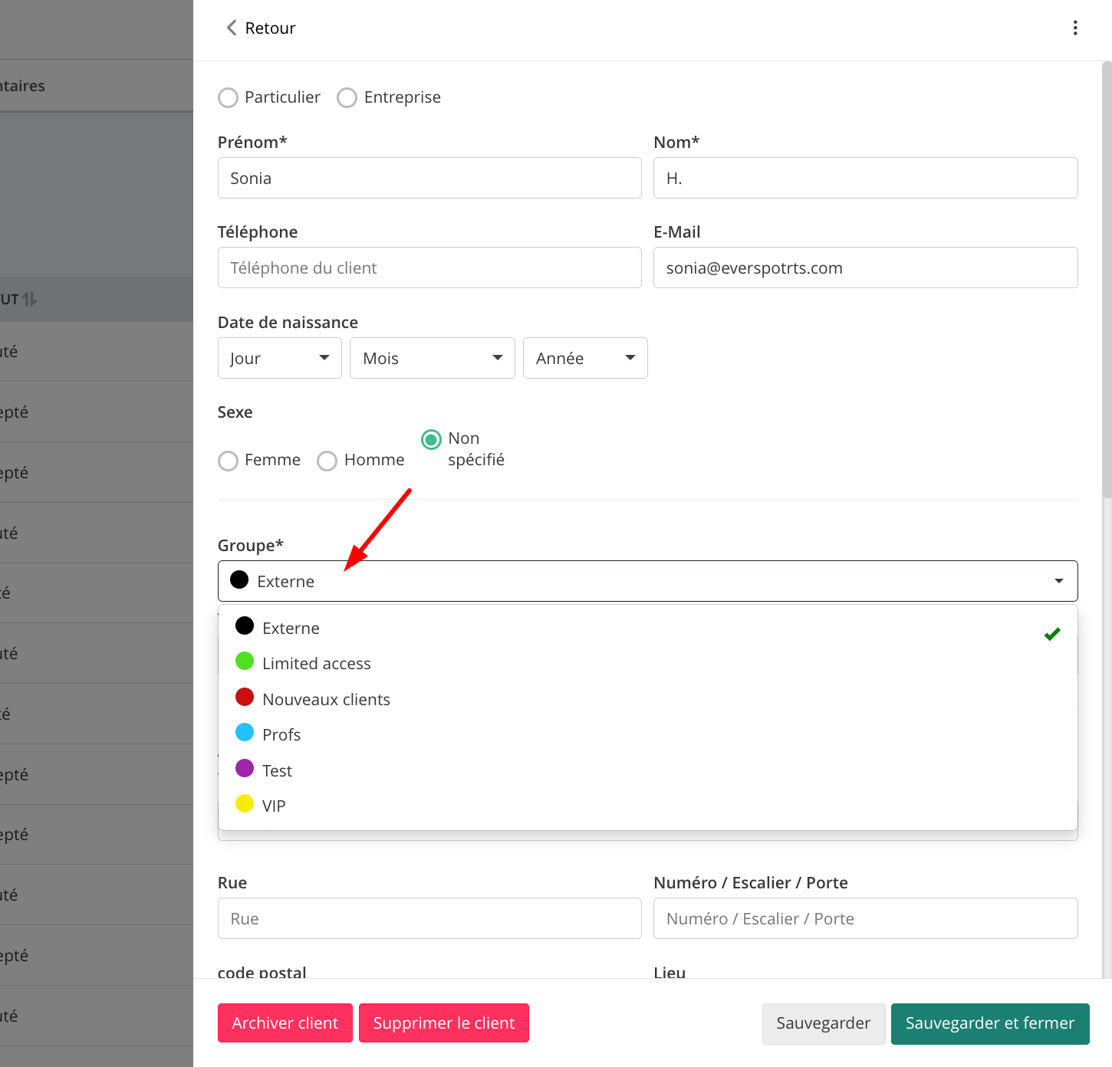1112x1067 pixels.
Task: Click the E-Mail field with sonia@everspotrts.com
Action: point(866,268)
